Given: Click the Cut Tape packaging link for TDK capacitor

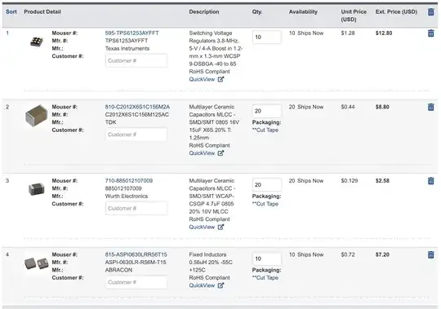Looking at the screenshot, I should (265, 130).
